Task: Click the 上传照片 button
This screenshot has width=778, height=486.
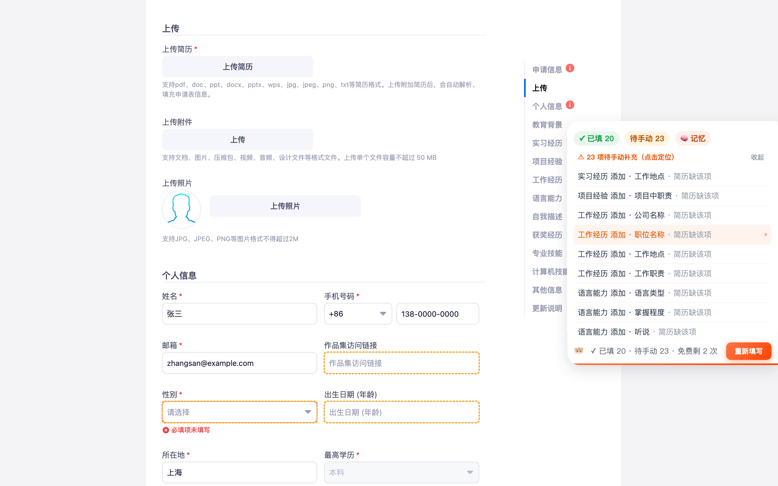Action: pos(285,206)
